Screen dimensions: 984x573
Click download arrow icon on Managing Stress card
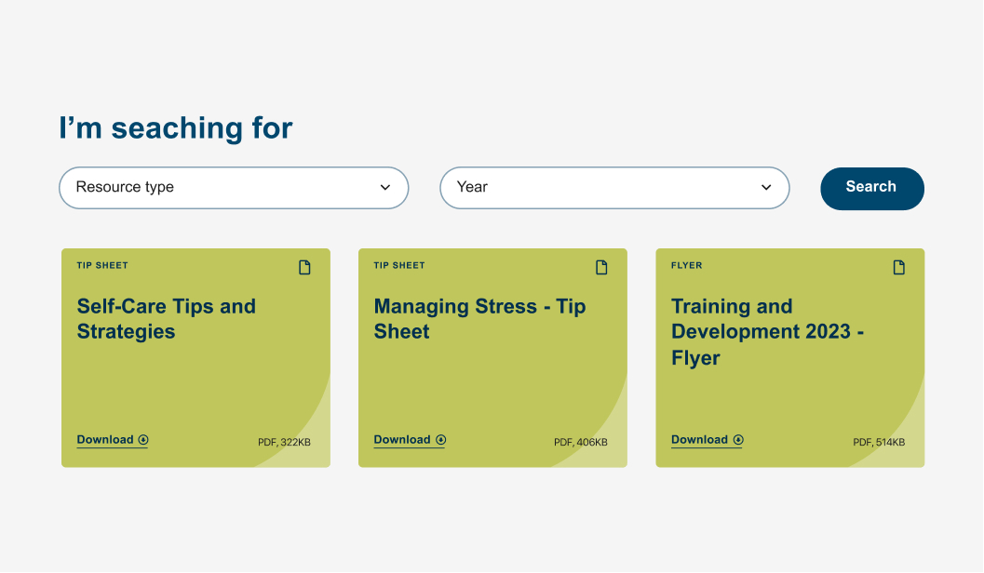441,440
